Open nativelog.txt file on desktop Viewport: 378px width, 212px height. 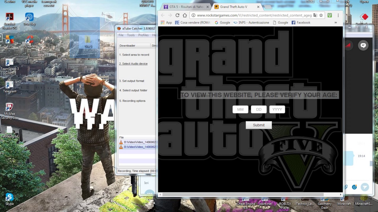point(9,132)
